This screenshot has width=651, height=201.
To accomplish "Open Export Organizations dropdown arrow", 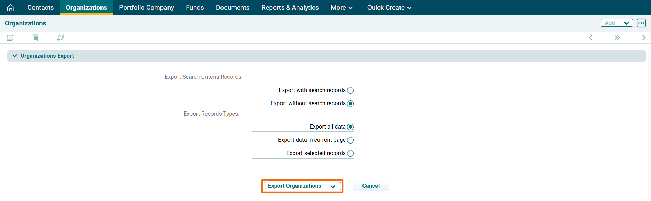I will [333, 186].
